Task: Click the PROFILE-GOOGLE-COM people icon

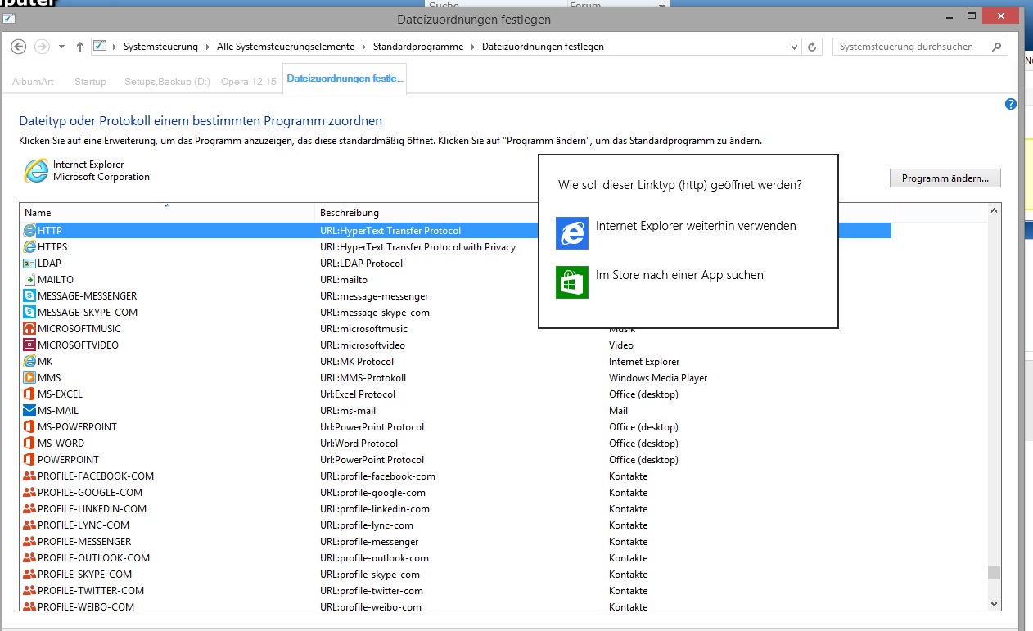Action: (29, 493)
